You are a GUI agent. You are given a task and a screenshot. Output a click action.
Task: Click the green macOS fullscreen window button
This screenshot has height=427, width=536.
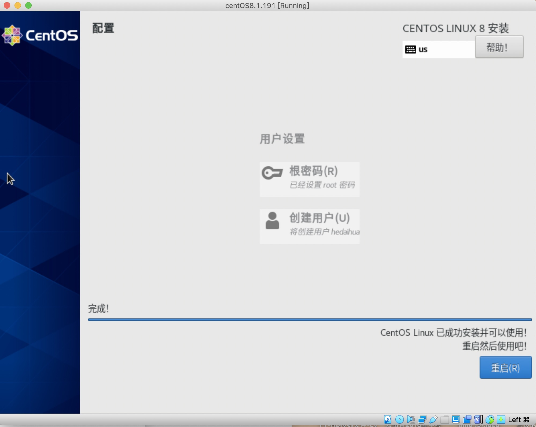[28, 5]
